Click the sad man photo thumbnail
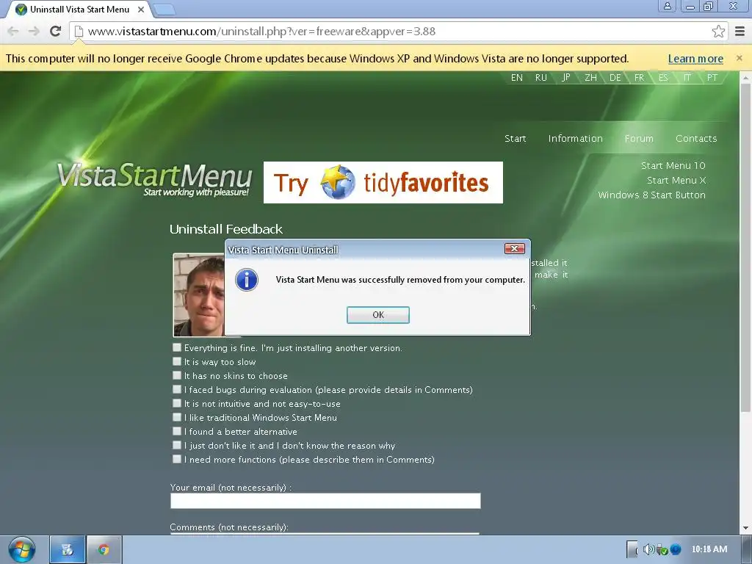The height and width of the screenshot is (564, 752). [199, 295]
